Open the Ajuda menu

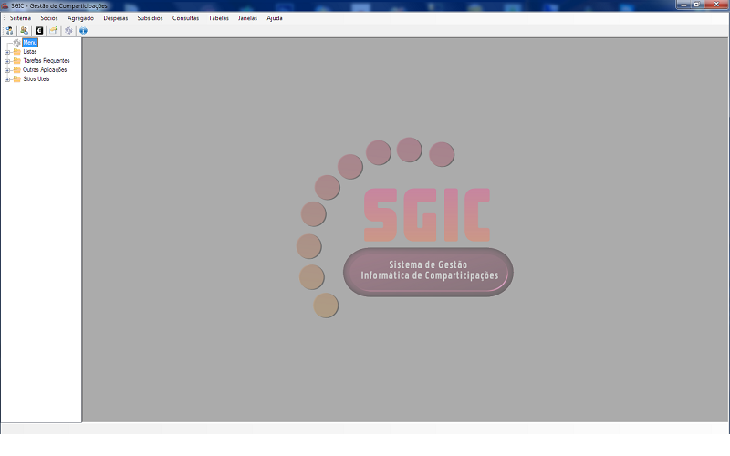click(x=274, y=18)
